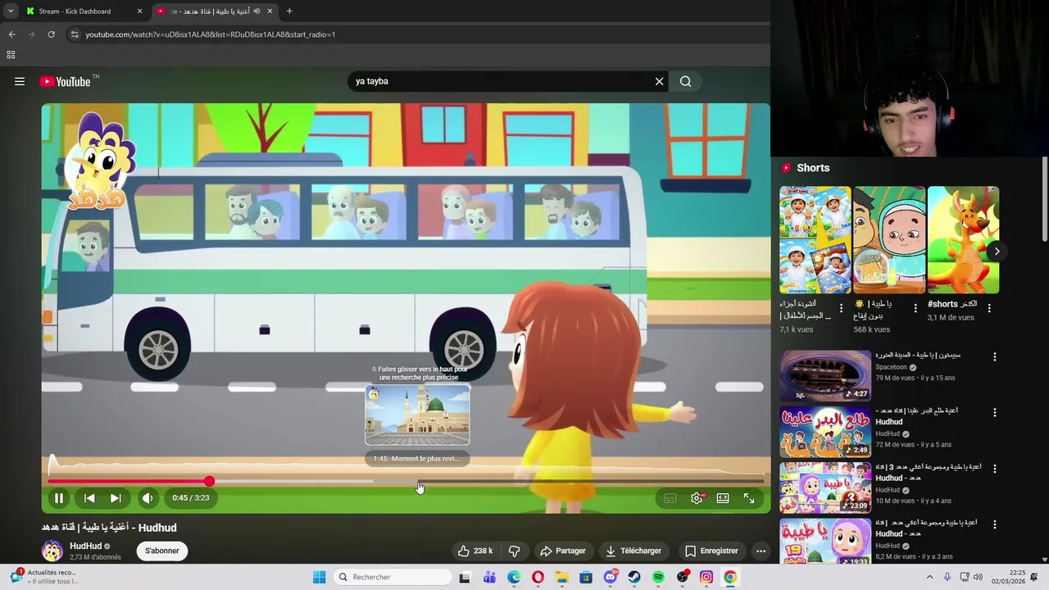Open File Explorer from the taskbar
The height and width of the screenshot is (590, 1049).
pos(562,577)
